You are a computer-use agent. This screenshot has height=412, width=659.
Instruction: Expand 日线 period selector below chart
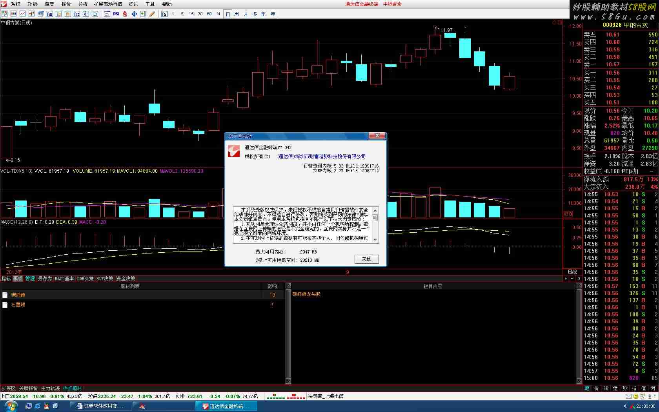(x=572, y=272)
